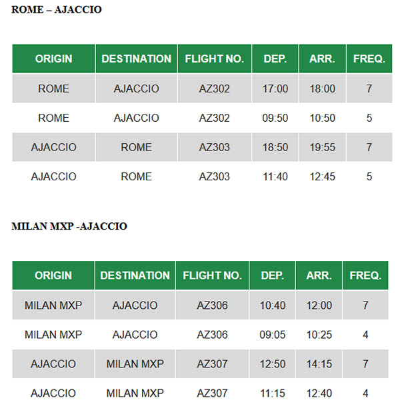Screen dimensions: 400x410
Task: Click the 10:40 departure time cell
Action: (272, 306)
